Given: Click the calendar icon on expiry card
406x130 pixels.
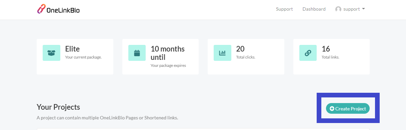Looking at the screenshot, I should point(137,53).
